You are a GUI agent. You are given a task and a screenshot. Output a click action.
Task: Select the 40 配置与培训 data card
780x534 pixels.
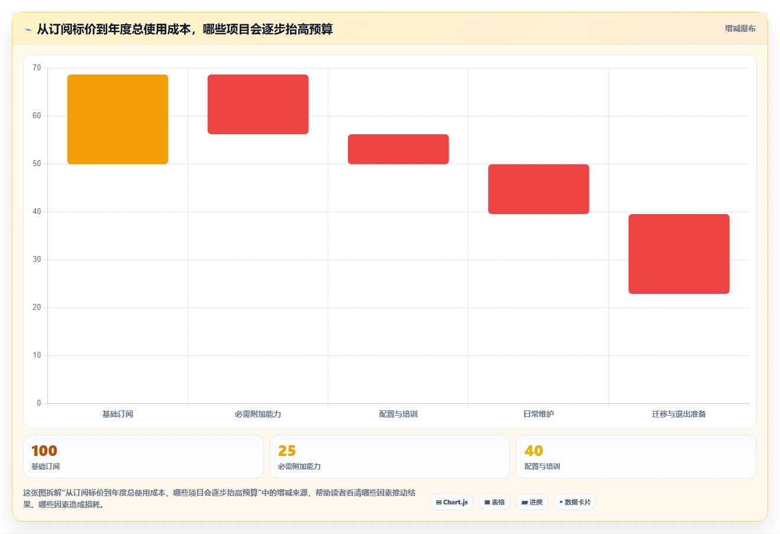tap(636, 457)
